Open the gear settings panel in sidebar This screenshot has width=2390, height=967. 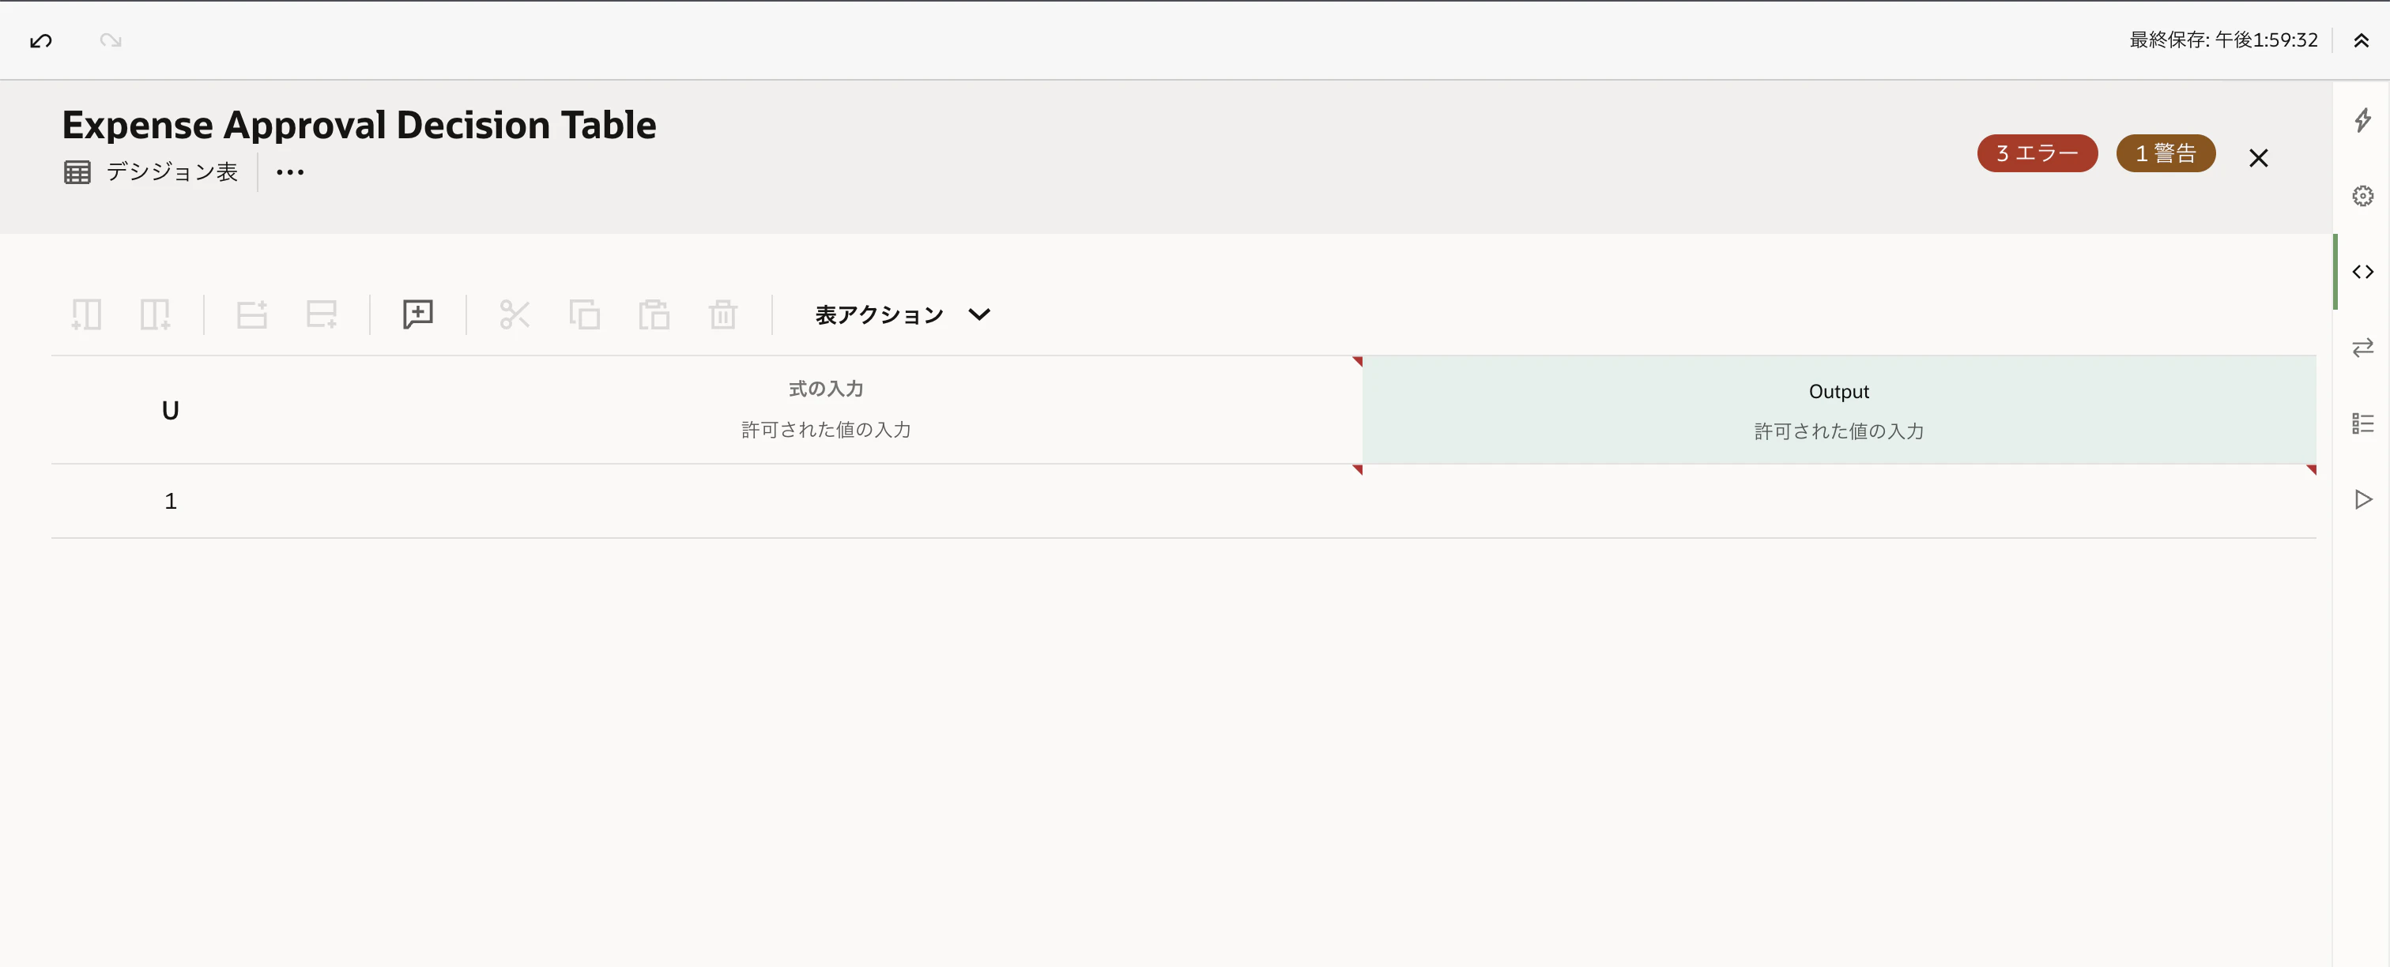click(2362, 196)
